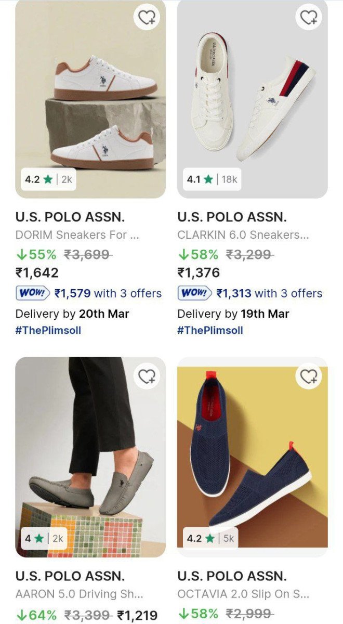
Task: Click #ThePlimsoll link under CLARKIN Sneakers
Action: coord(210,330)
